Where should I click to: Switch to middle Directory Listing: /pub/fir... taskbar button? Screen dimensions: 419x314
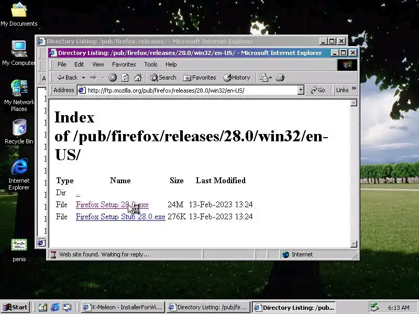(208, 307)
